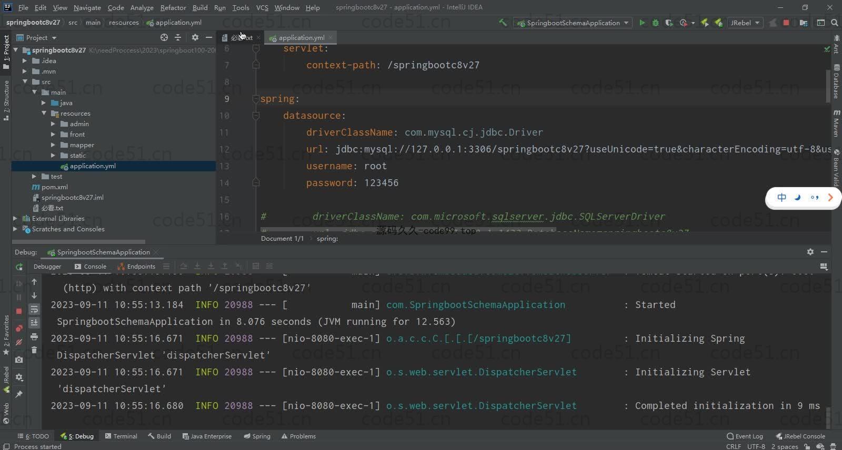Toggle the tool window bars in the corner

click(x=6, y=446)
